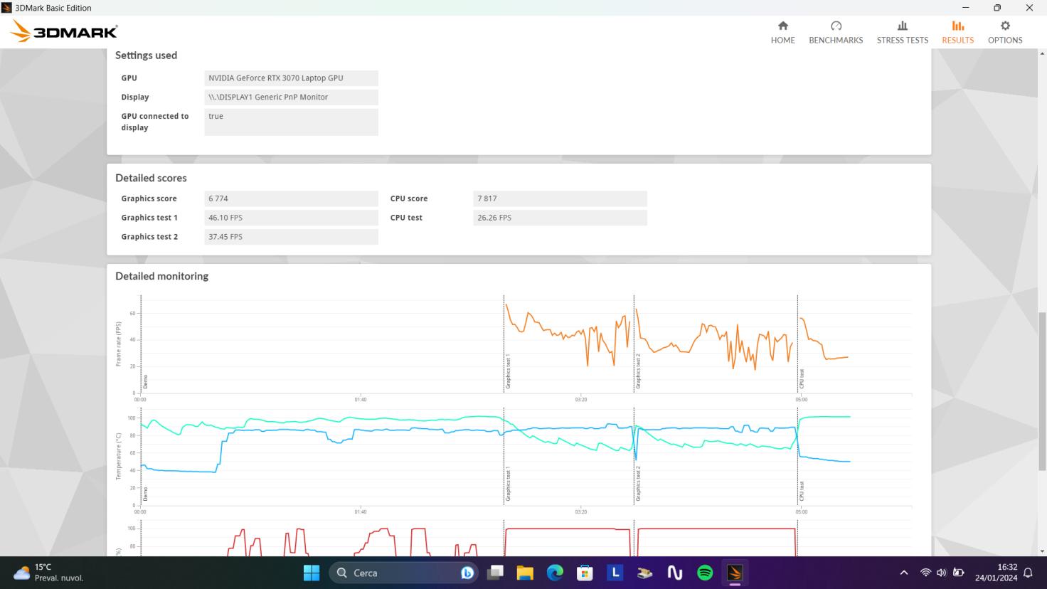
Task: Open the 3DMark Home screen
Action: [782, 32]
